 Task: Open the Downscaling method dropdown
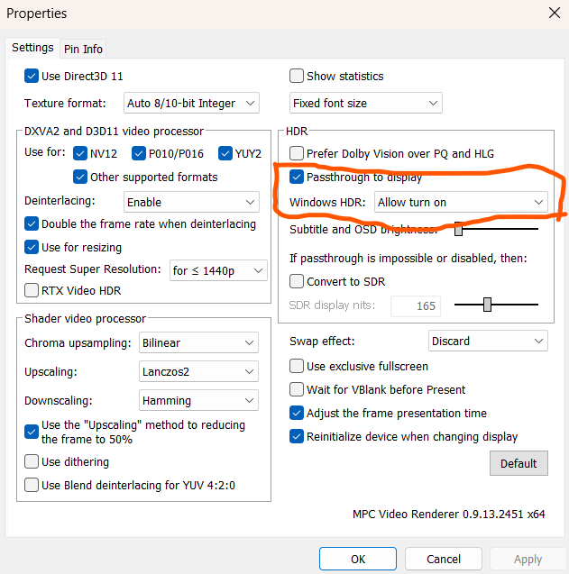click(x=198, y=400)
